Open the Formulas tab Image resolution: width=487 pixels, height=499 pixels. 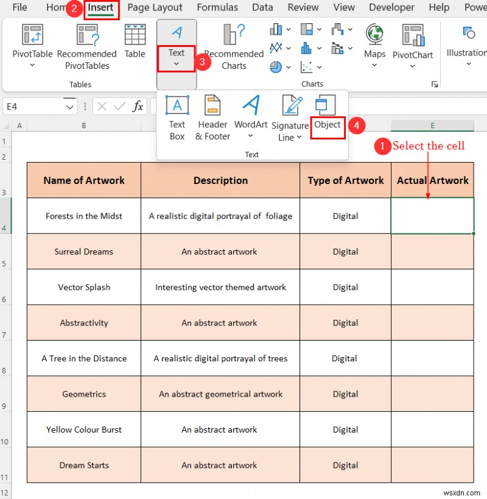pyautogui.click(x=217, y=7)
